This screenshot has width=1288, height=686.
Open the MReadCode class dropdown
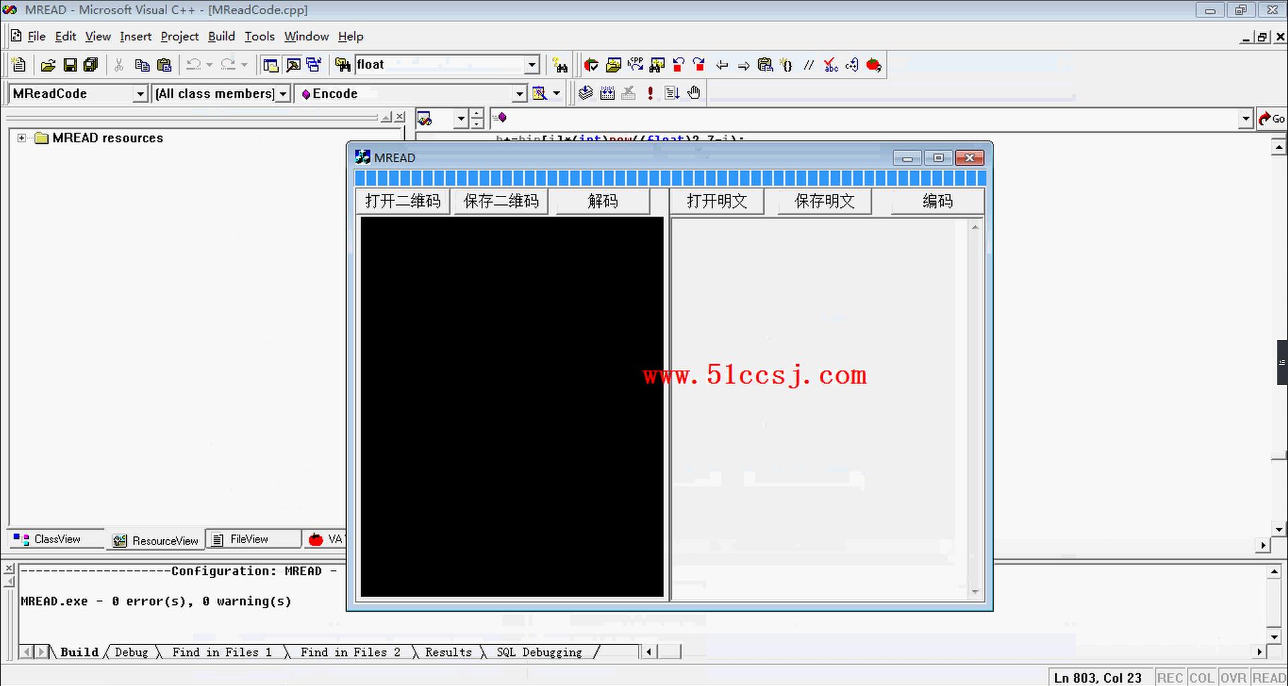(140, 94)
